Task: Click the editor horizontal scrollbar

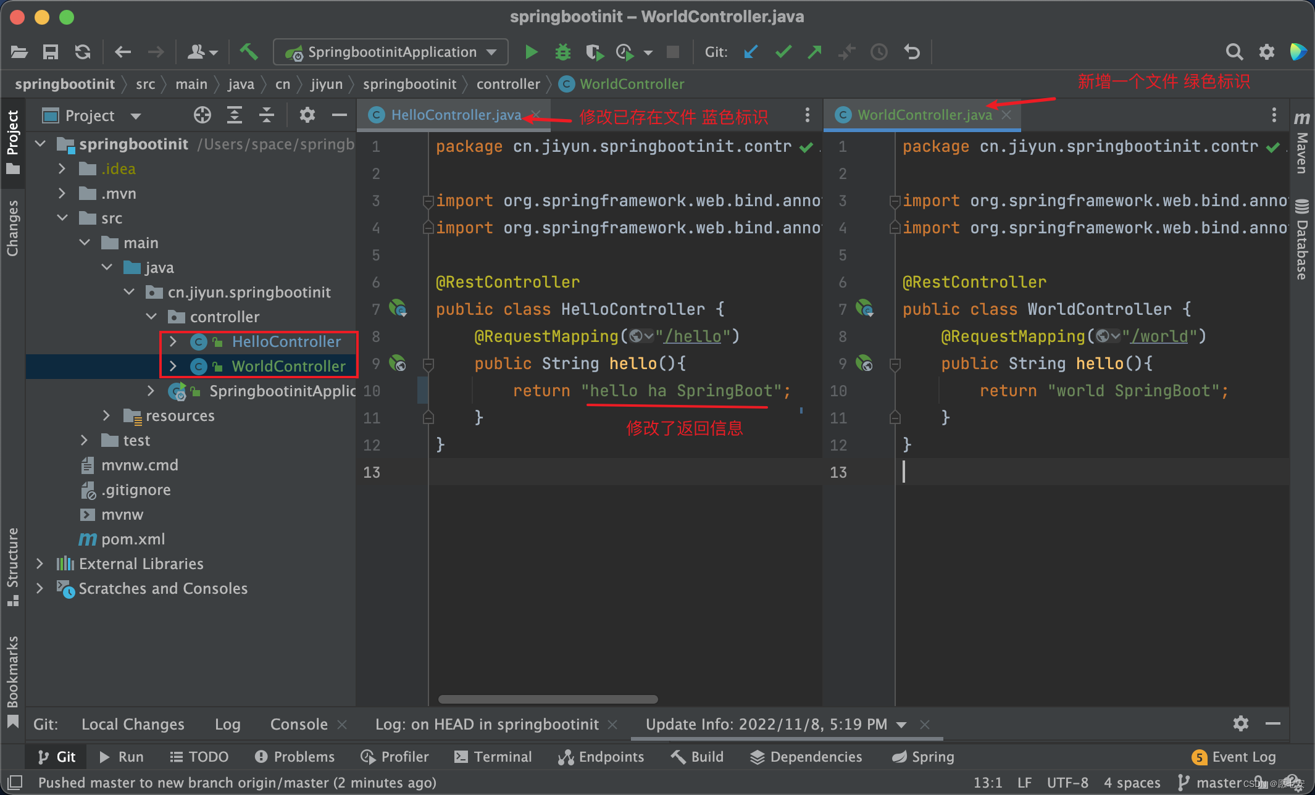Action: coord(548,699)
